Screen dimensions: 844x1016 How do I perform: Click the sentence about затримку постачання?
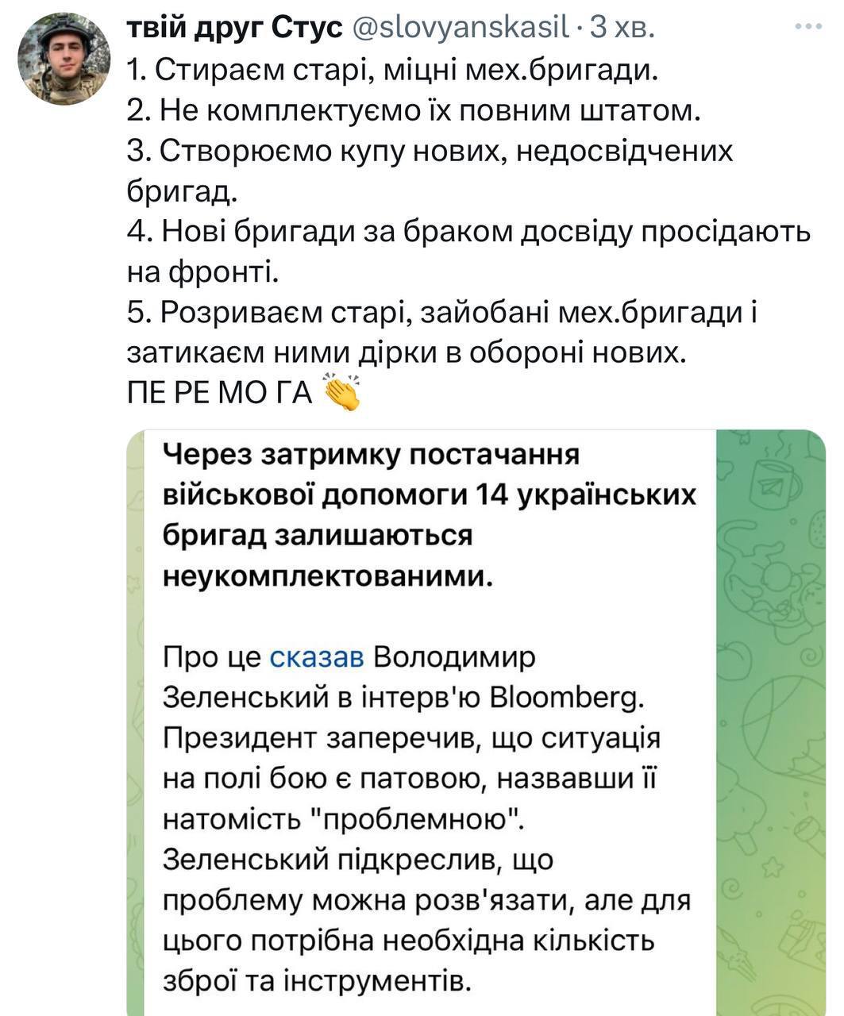click(x=372, y=454)
